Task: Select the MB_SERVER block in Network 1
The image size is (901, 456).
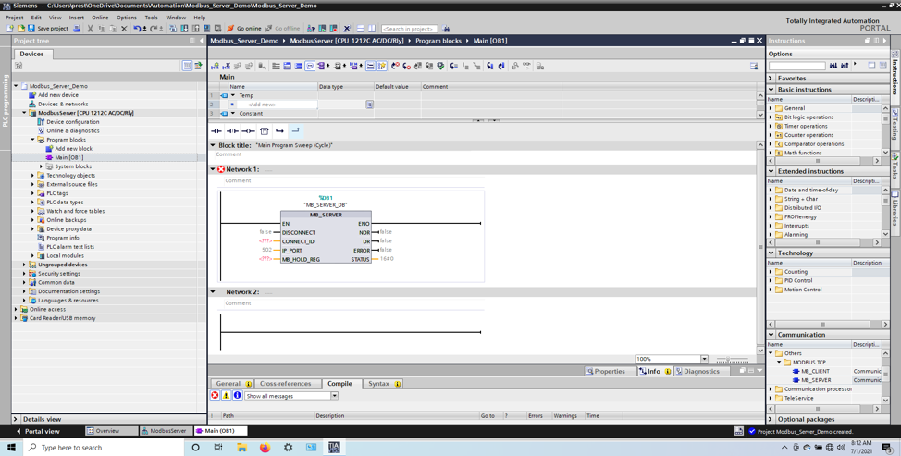Action: (326, 237)
